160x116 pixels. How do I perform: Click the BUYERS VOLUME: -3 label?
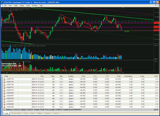point(11,64)
